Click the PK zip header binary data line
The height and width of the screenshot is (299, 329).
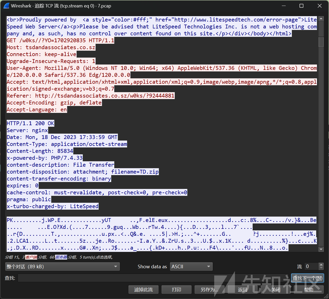[x=161, y=220]
